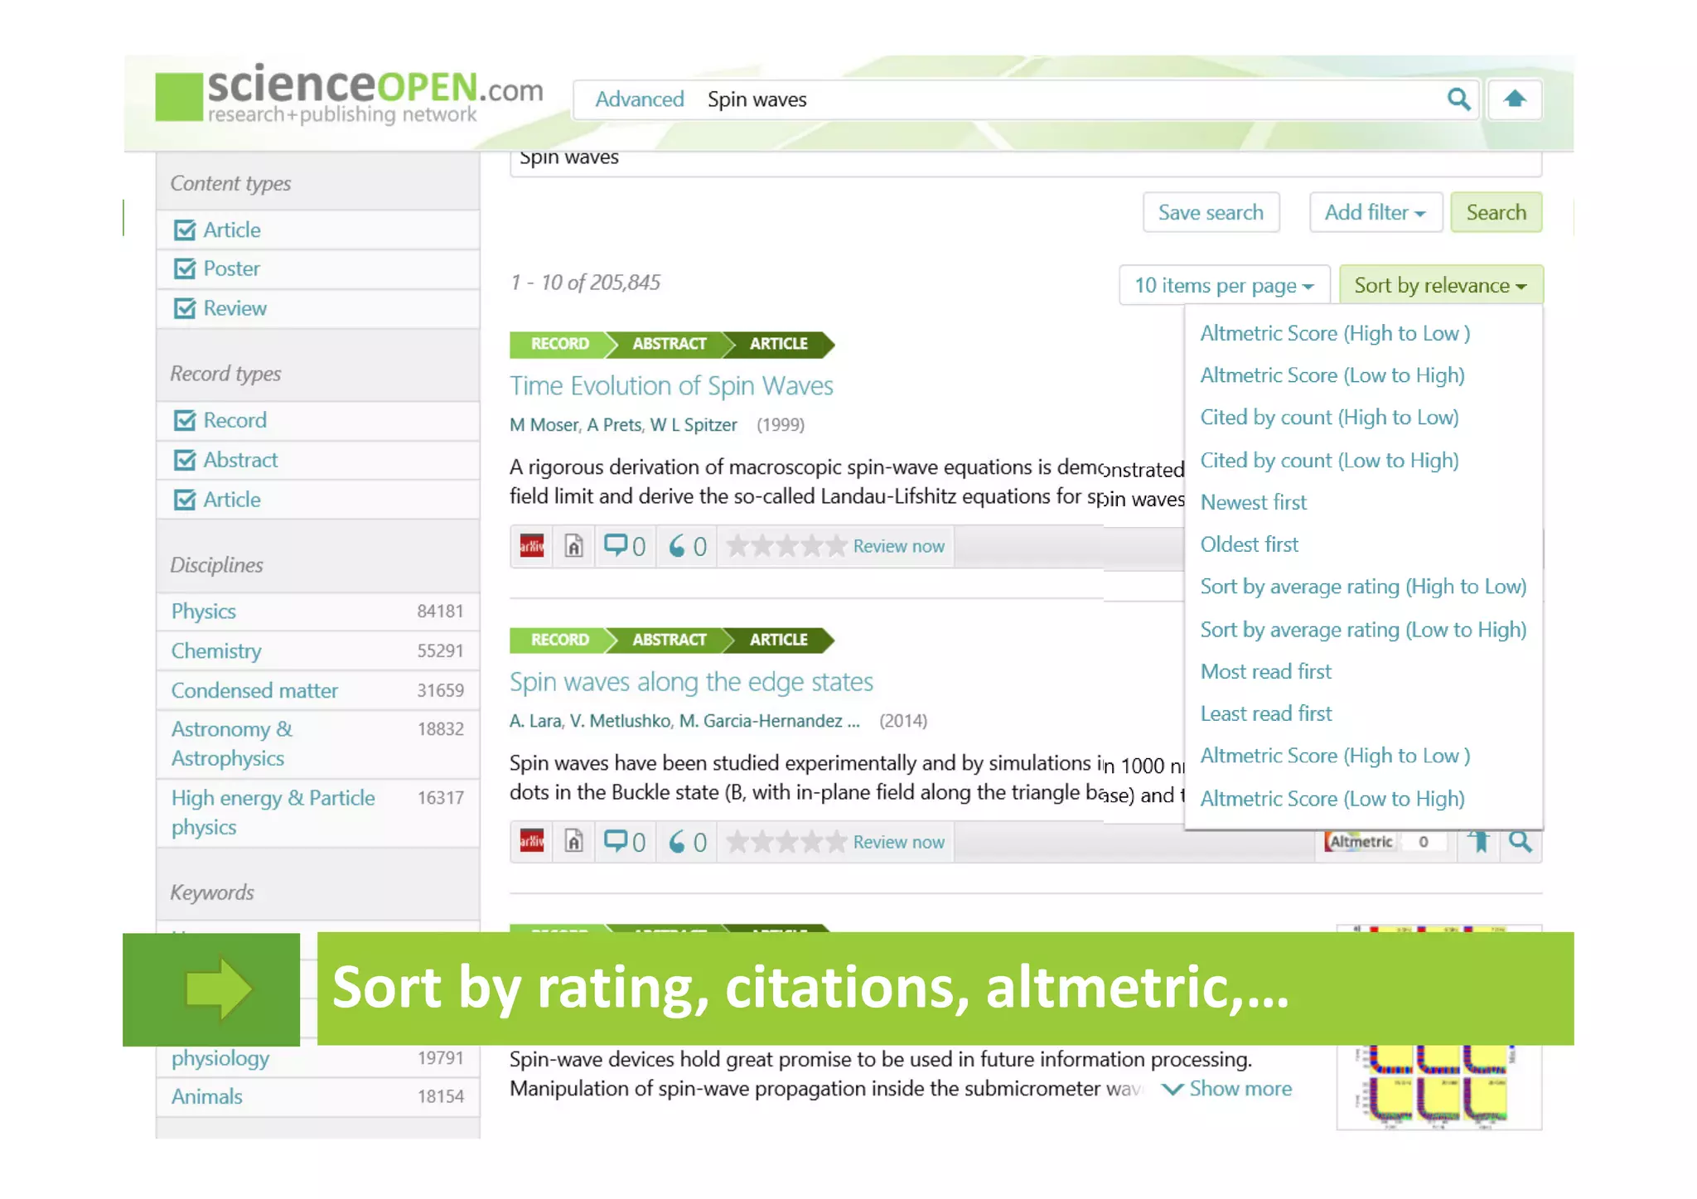Select first Altmetric Score (High to Low) option

pos(1335,333)
